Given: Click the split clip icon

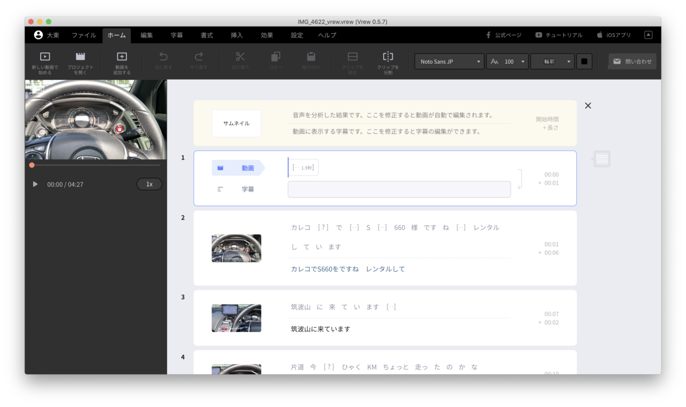Looking at the screenshot, I should tap(388, 56).
